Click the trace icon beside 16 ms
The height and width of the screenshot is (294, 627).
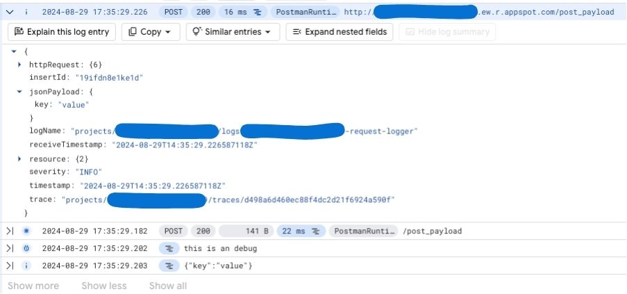coord(258,13)
